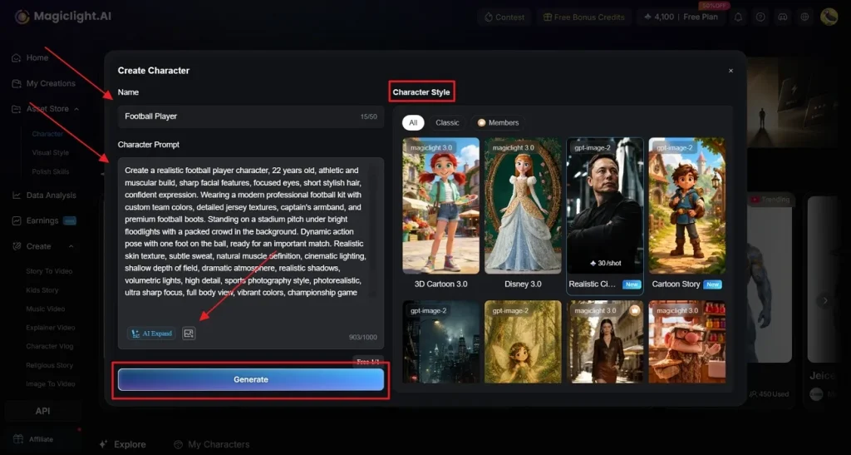Click the image upload icon beside AI Expand
The height and width of the screenshot is (455, 851).
pos(189,334)
